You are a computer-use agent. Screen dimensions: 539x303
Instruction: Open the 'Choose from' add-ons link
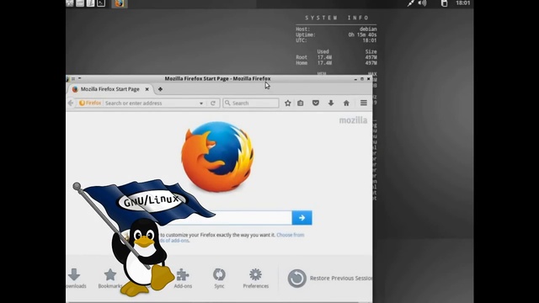290,235
